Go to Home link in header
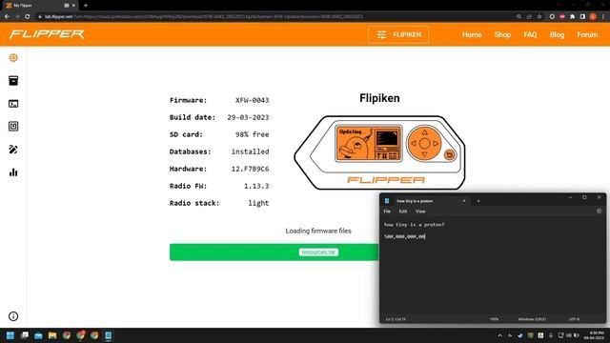The height and width of the screenshot is (343, 610). click(x=472, y=34)
